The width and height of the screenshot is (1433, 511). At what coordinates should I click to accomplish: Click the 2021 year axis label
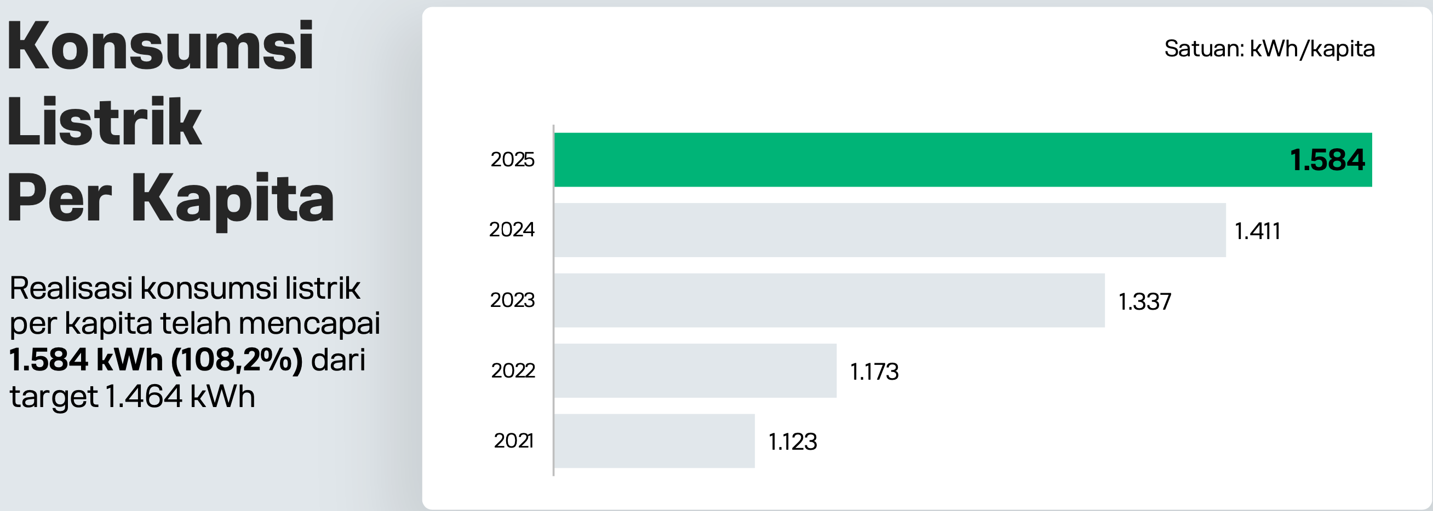[513, 441]
